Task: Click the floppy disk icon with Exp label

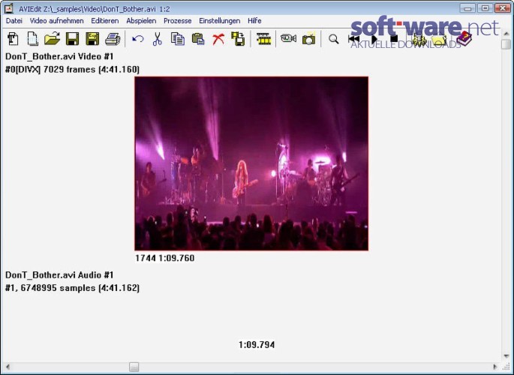Action: [x=92, y=39]
